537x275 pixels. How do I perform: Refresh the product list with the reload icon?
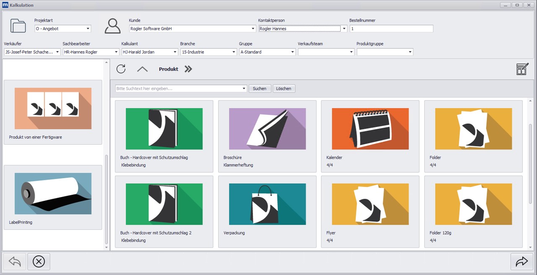[x=121, y=69]
